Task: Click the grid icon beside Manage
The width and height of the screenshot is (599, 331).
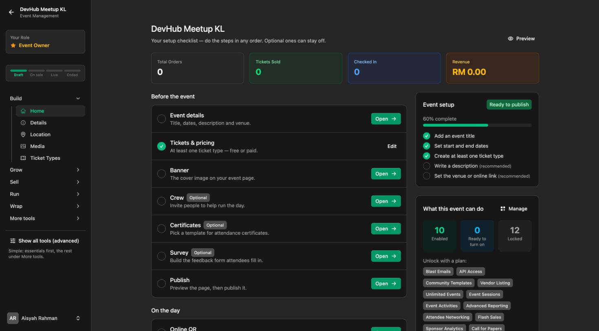Action: (503, 209)
